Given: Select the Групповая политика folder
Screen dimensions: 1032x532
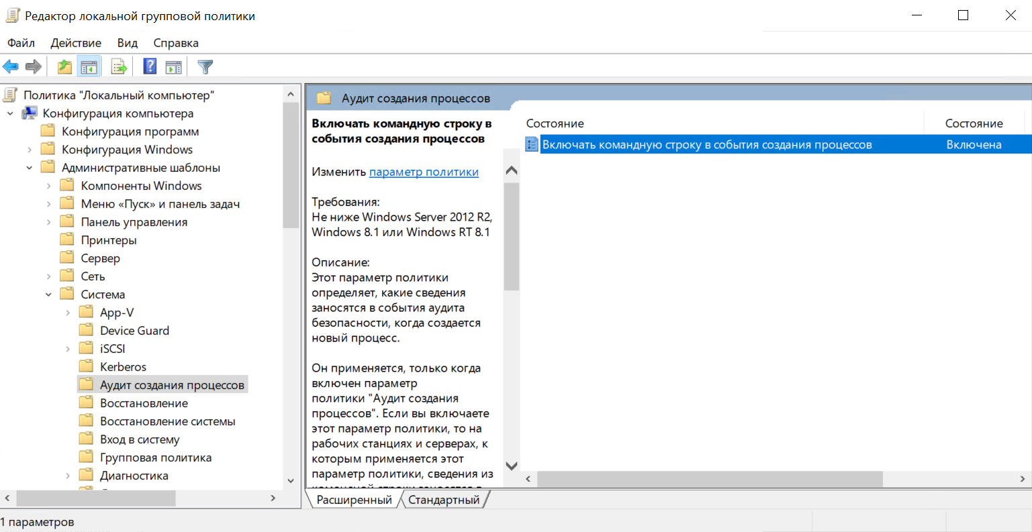Looking at the screenshot, I should tap(156, 458).
